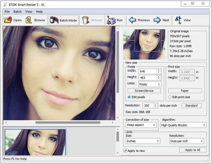Open the Keep aspect correction dropdown
212x164 pixels.
click(141, 125)
